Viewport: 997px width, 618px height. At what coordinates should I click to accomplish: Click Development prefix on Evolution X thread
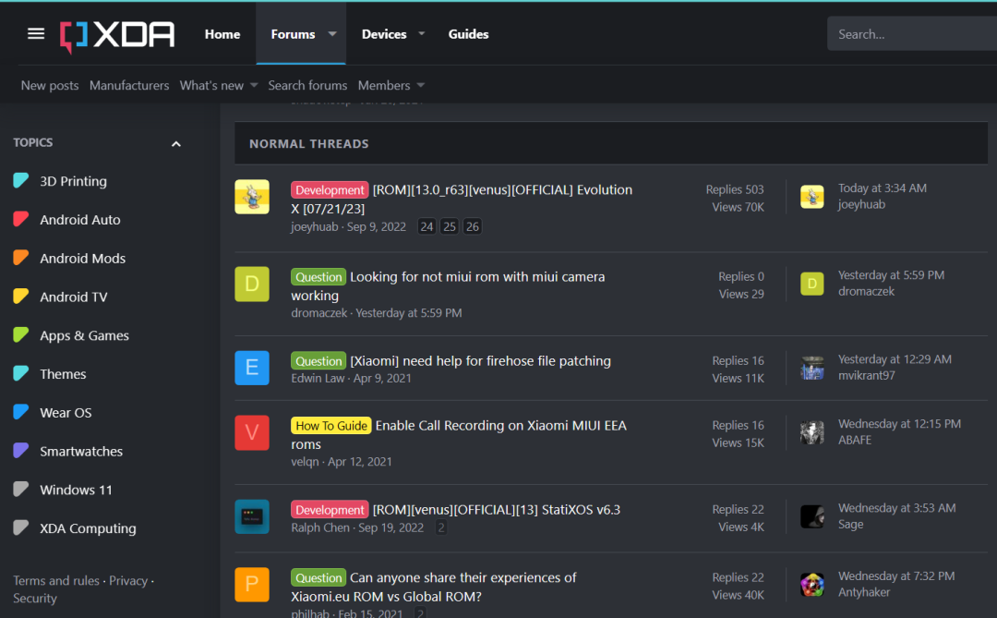point(330,189)
